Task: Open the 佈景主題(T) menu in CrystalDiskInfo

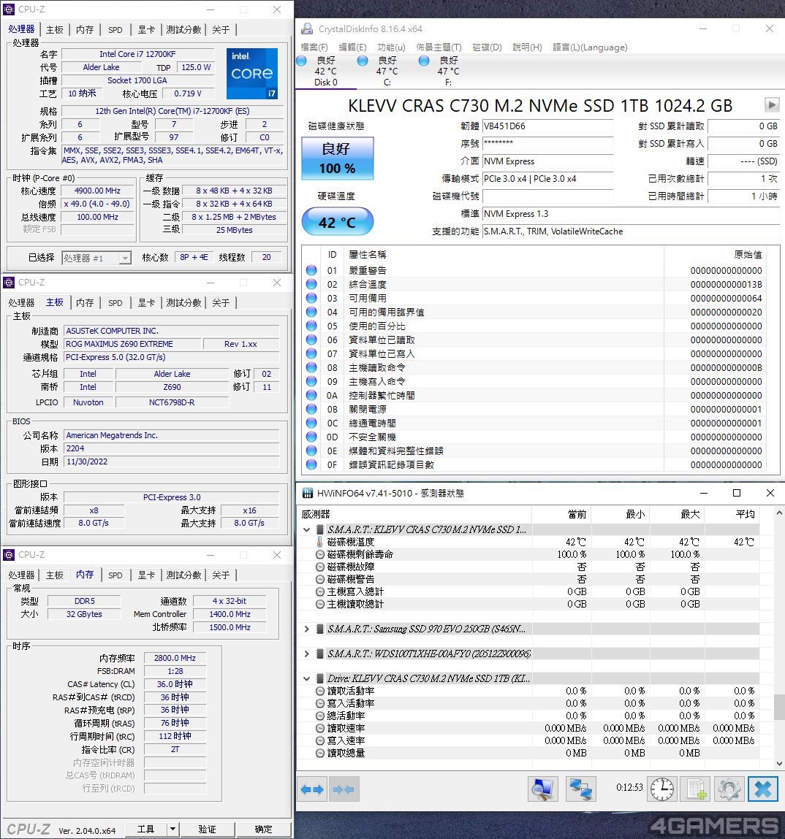Action: tap(439, 47)
